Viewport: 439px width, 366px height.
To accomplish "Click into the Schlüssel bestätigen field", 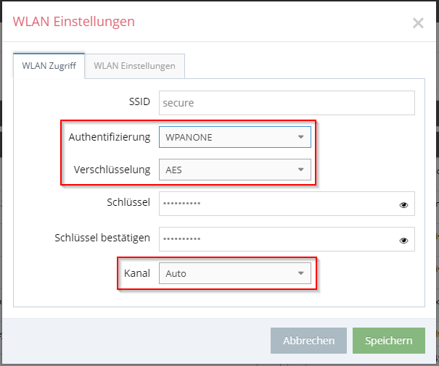I will click(287, 239).
